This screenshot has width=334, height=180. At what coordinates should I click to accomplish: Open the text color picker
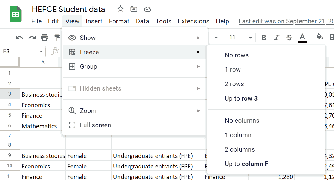click(x=302, y=37)
